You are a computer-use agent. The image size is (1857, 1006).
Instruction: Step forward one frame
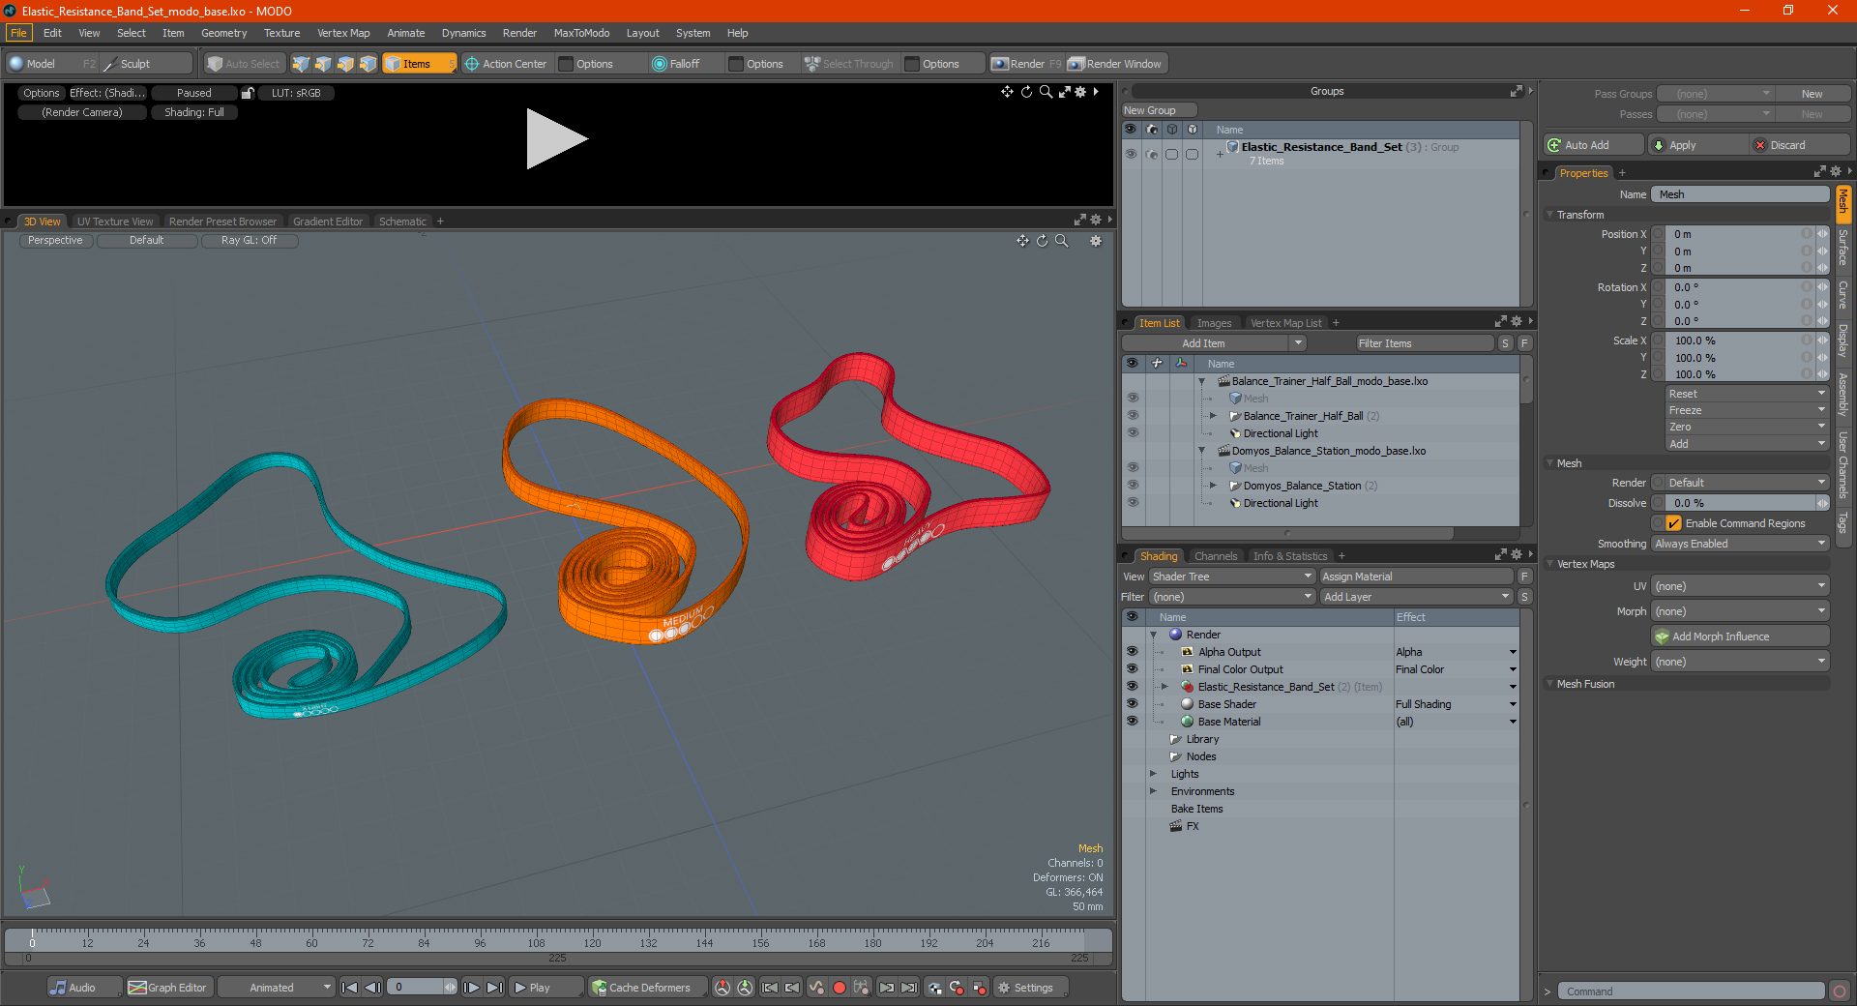[471, 988]
